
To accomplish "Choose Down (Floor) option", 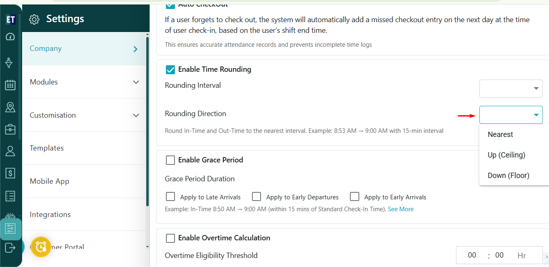I will click(508, 176).
